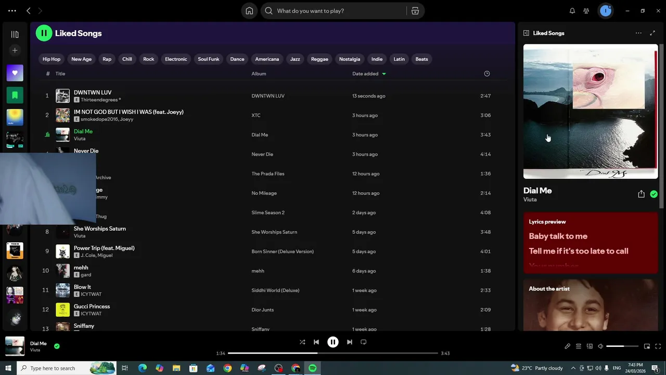Open the miniplayer

pyautogui.click(x=647, y=346)
